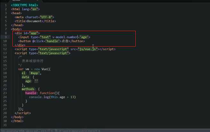Click the number 13 in console.log
Image resolution: width=210 pixels, height=132 pixels.
tap(72, 97)
